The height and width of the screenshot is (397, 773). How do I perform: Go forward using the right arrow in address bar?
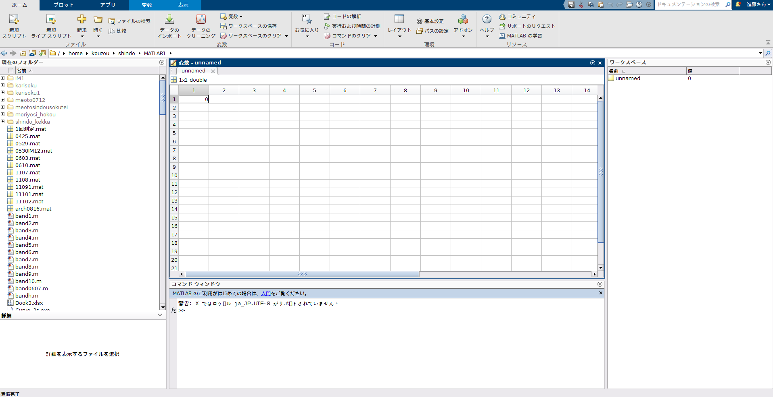pyautogui.click(x=13, y=53)
